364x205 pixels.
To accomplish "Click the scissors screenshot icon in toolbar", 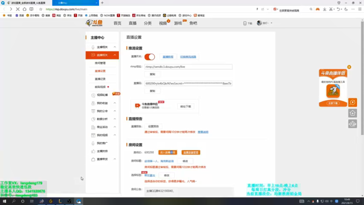I will tap(331, 9).
